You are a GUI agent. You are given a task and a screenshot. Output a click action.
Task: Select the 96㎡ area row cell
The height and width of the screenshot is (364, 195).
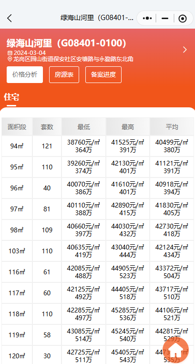tap(17, 188)
